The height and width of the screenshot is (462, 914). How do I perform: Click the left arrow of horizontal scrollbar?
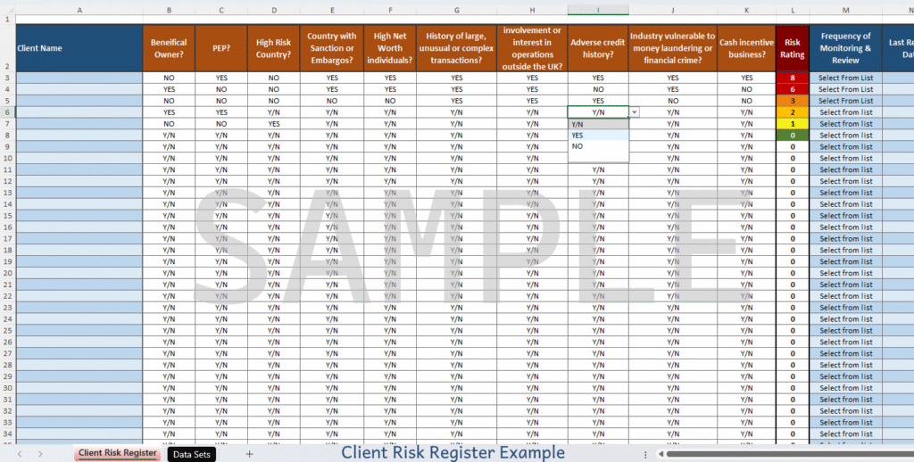[661, 454]
